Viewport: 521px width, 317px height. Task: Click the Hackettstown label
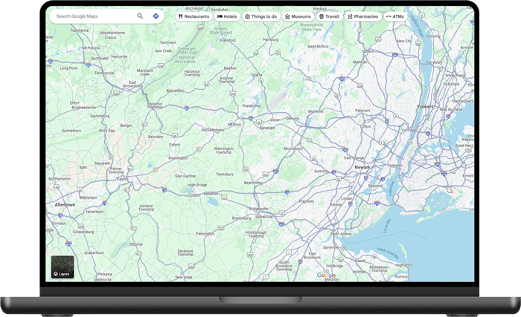tap(212, 130)
